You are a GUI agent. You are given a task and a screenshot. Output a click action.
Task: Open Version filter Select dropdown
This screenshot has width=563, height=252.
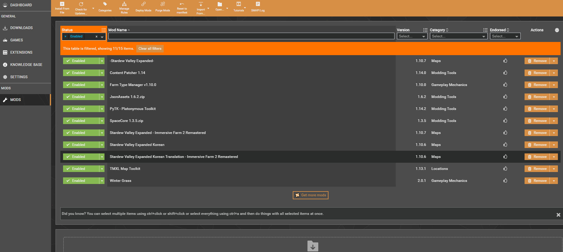(x=412, y=36)
